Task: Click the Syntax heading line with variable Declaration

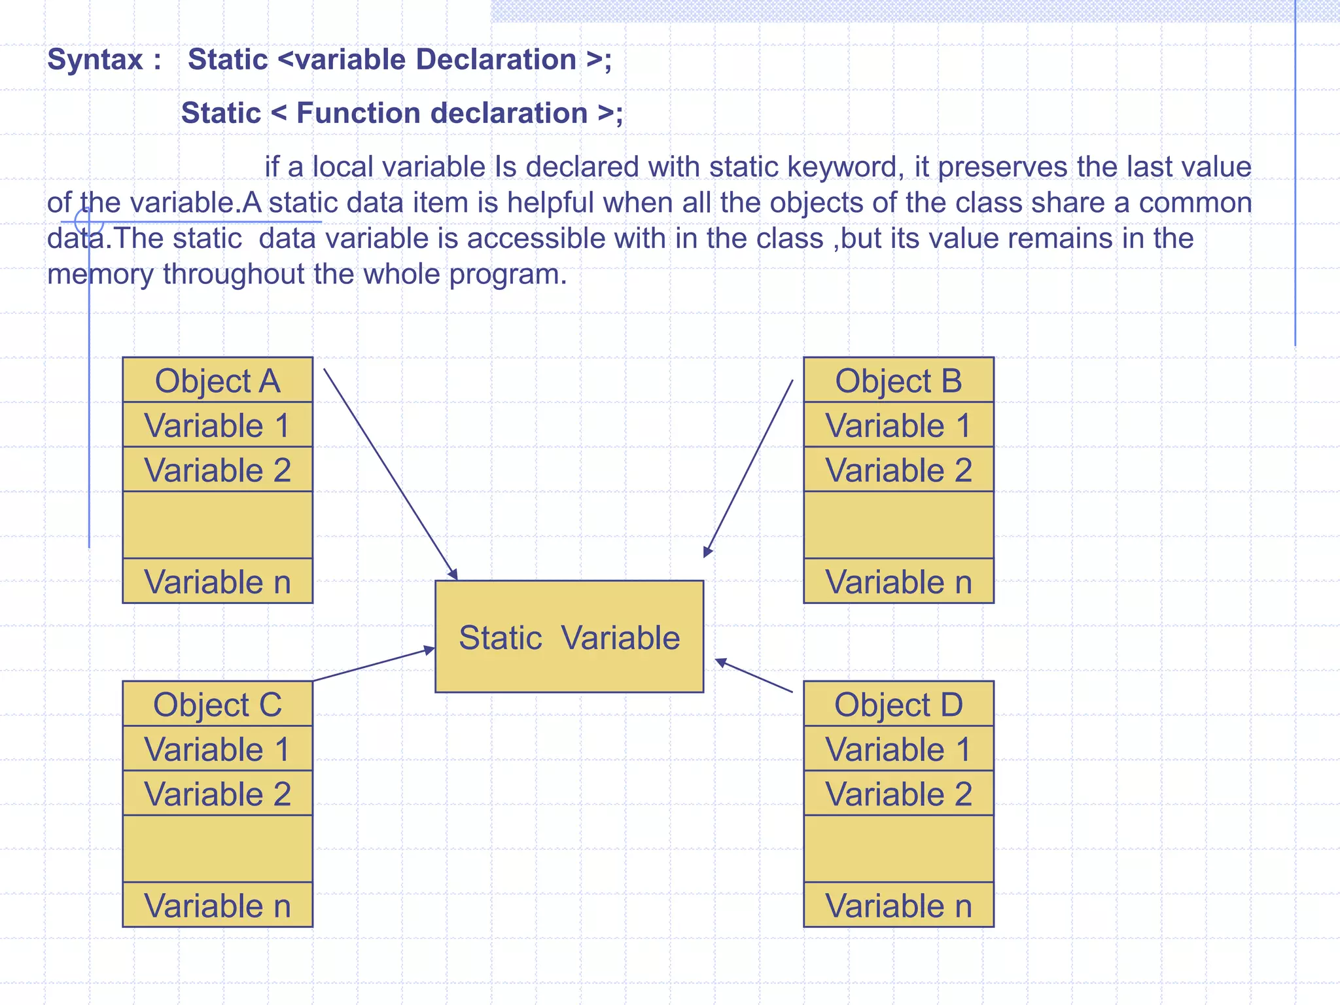Action: pyautogui.click(x=330, y=60)
